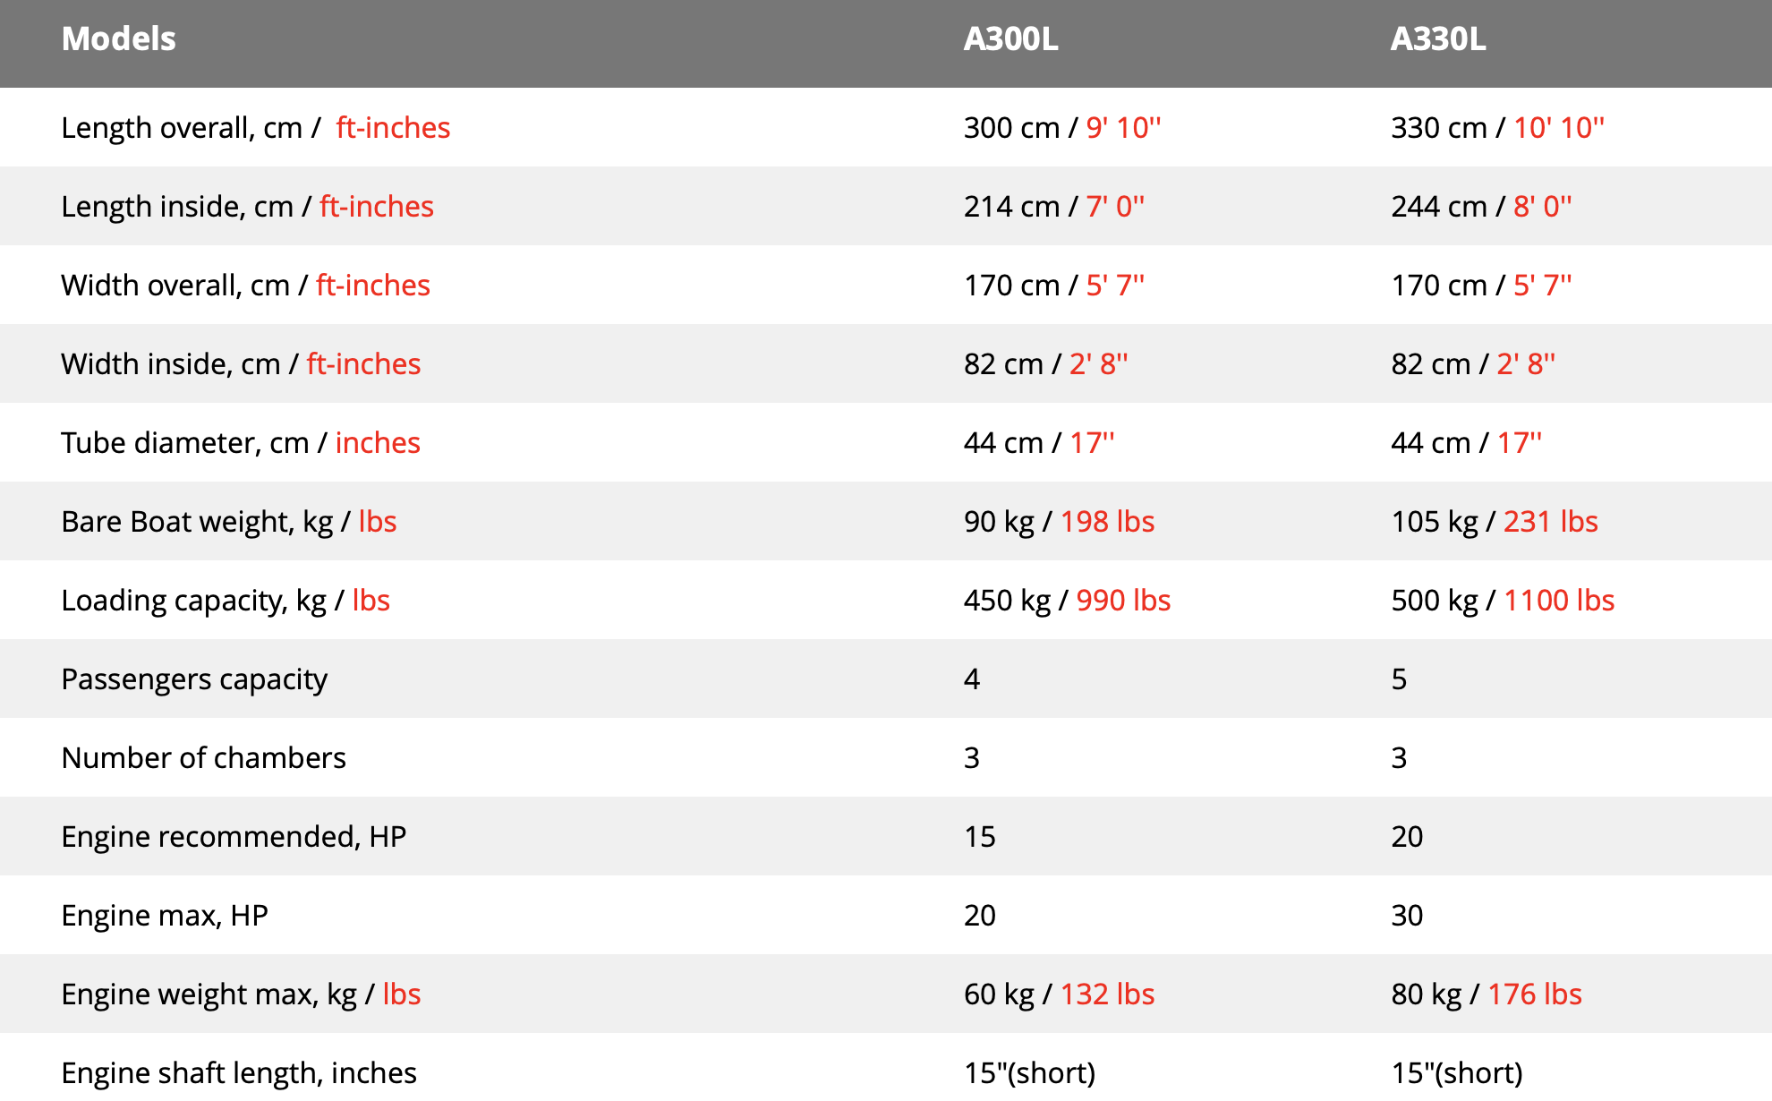Select the Length inside row label
The height and width of the screenshot is (1101, 1772).
[247, 207]
